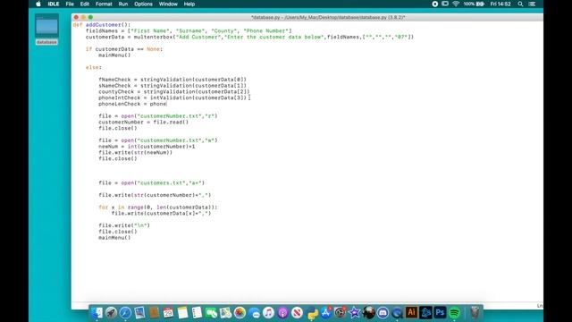
Task: Click 'file.write(customerData[x]+",")' line
Action: [161, 213]
